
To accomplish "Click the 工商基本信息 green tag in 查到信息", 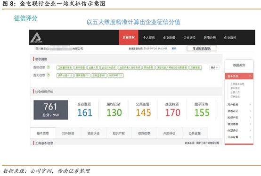I will [x=65, y=67].
